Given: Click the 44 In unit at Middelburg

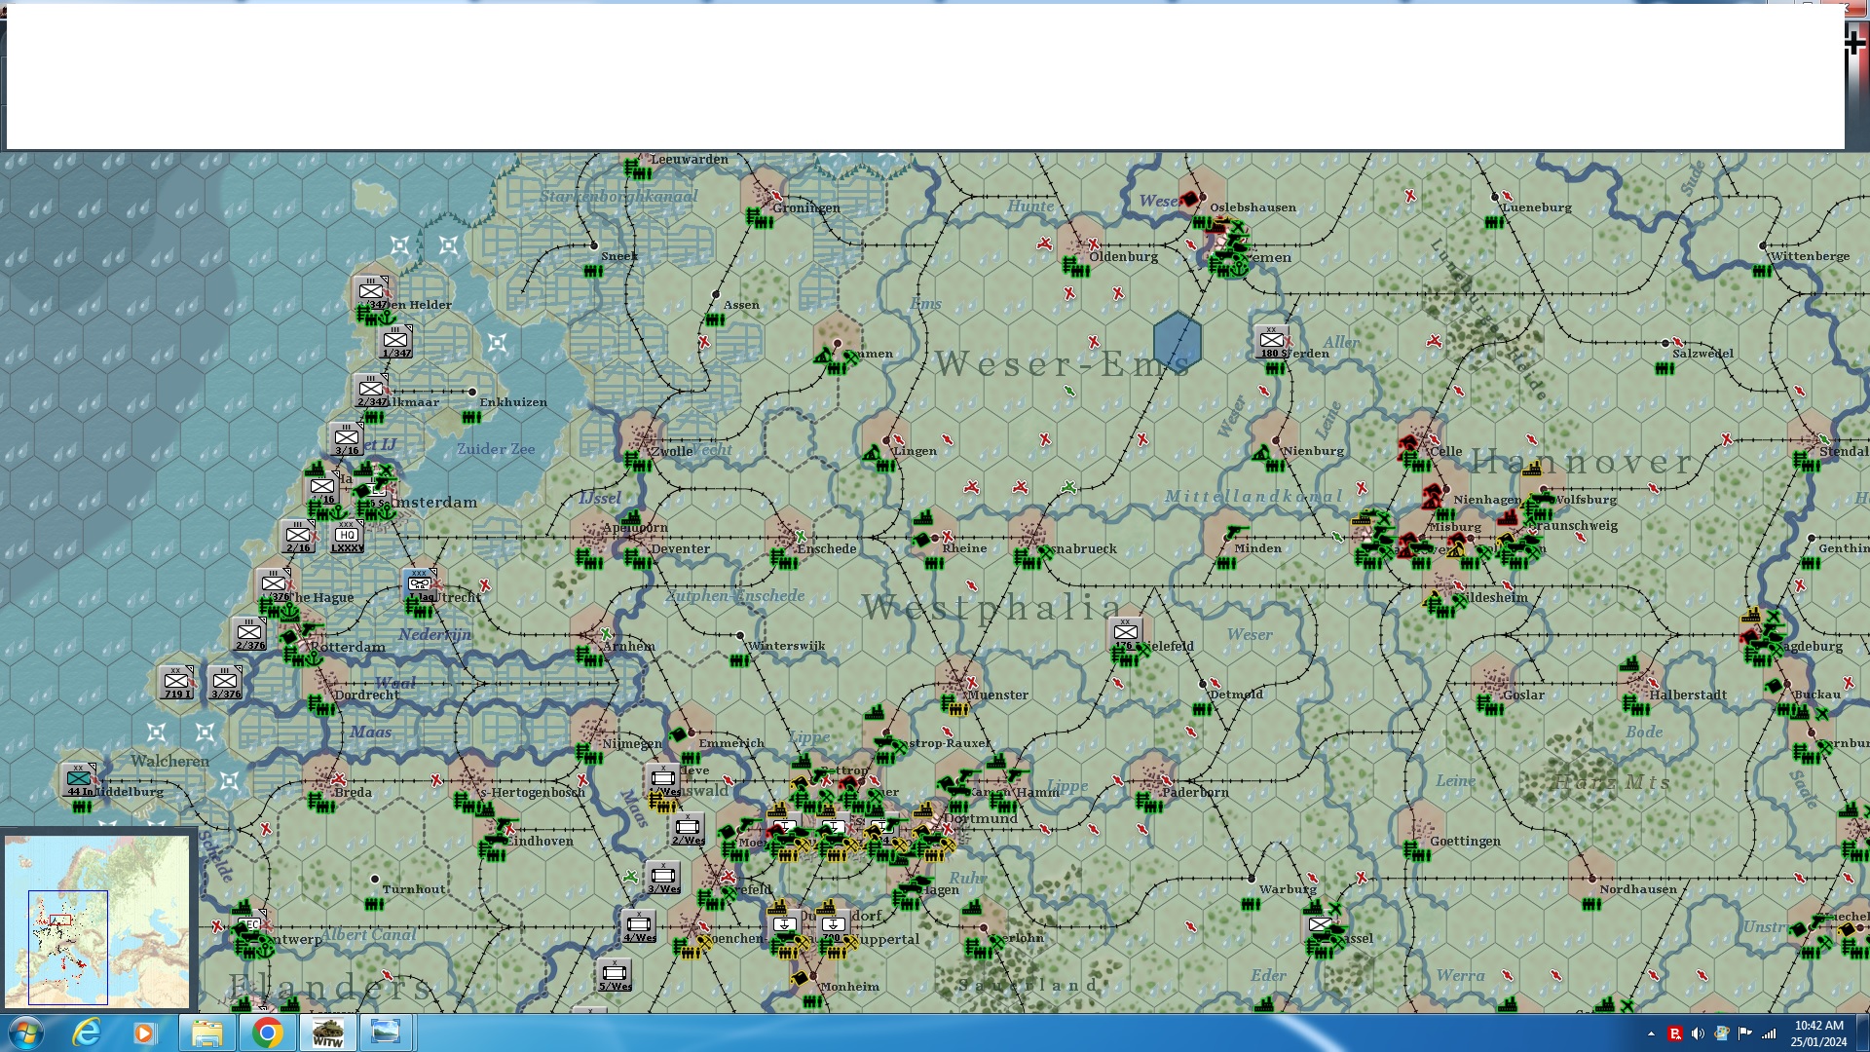Looking at the screenshot, I should (x=79, y=780).
